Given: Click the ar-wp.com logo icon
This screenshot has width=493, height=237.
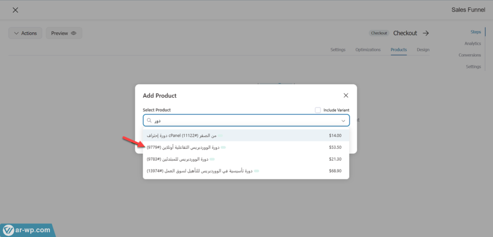Looking at the screenshot, I should (9, 230).
